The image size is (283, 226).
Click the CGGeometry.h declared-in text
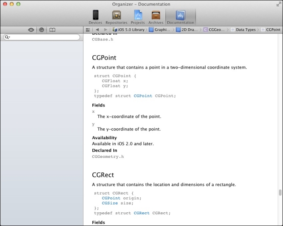click(x=108, y=157)
